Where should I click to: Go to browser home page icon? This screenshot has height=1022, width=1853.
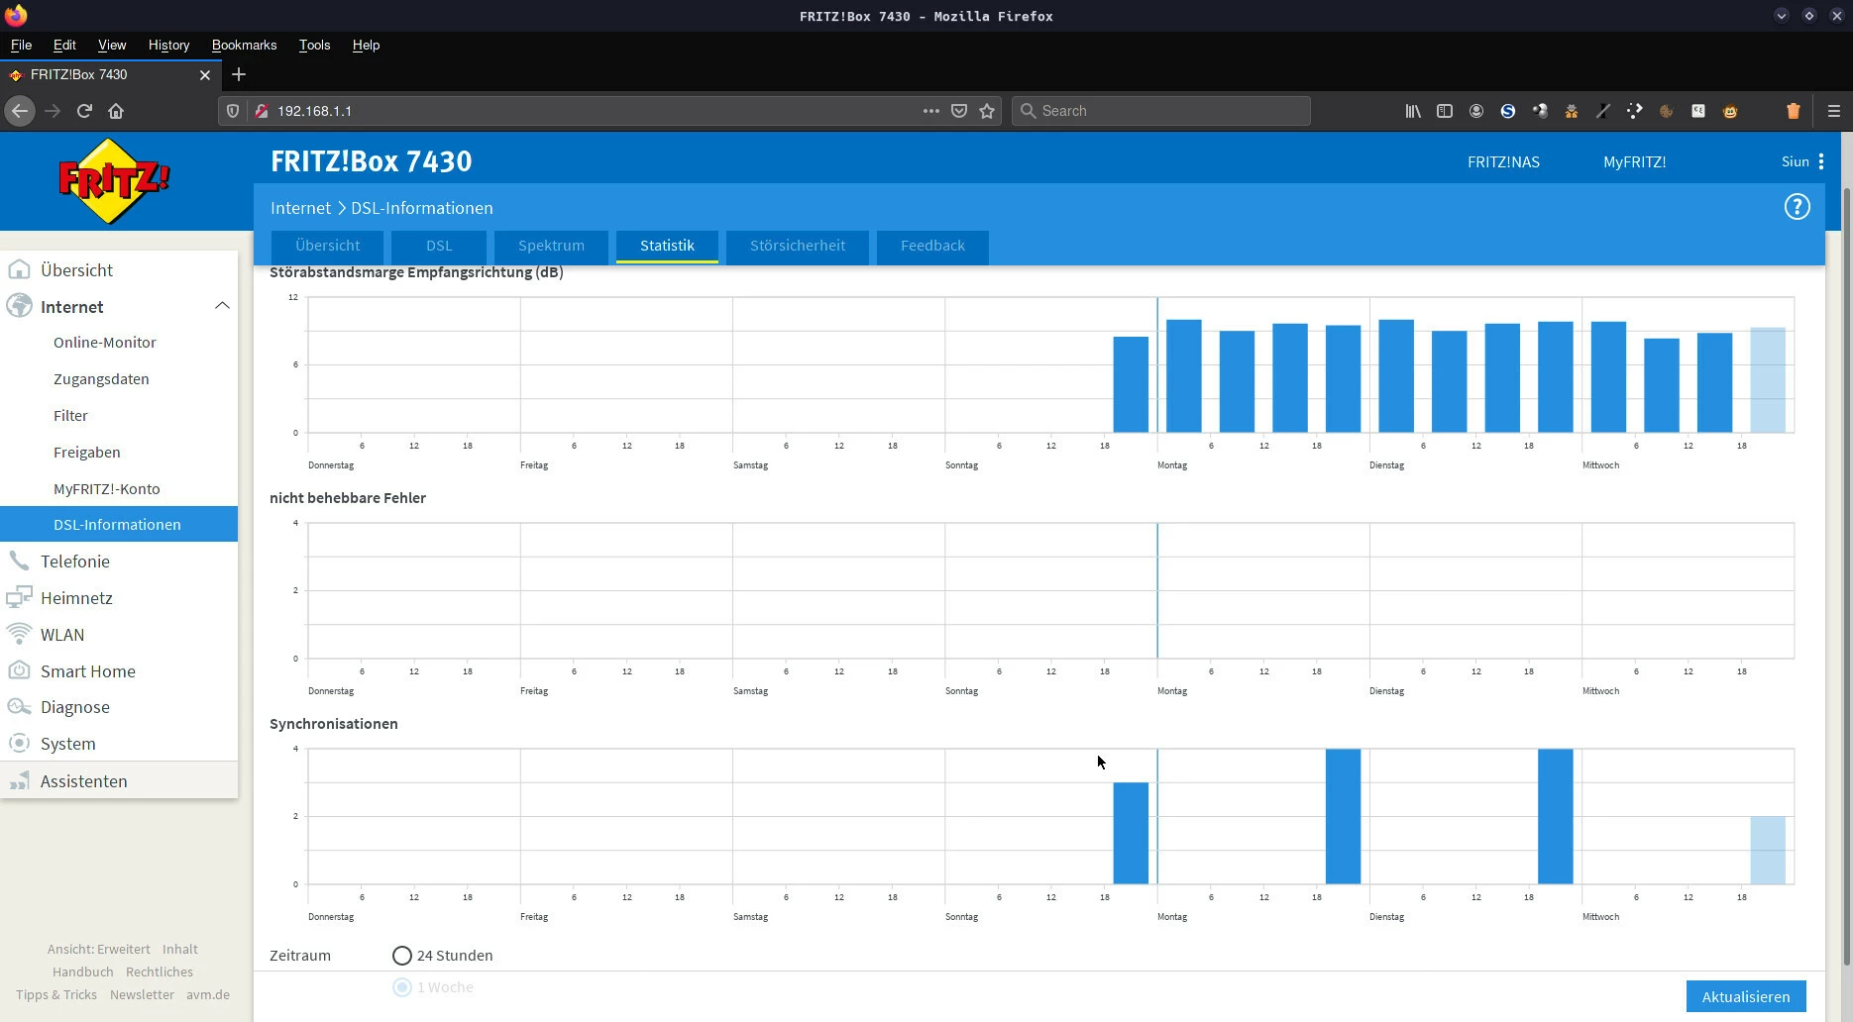click(116, 111)
